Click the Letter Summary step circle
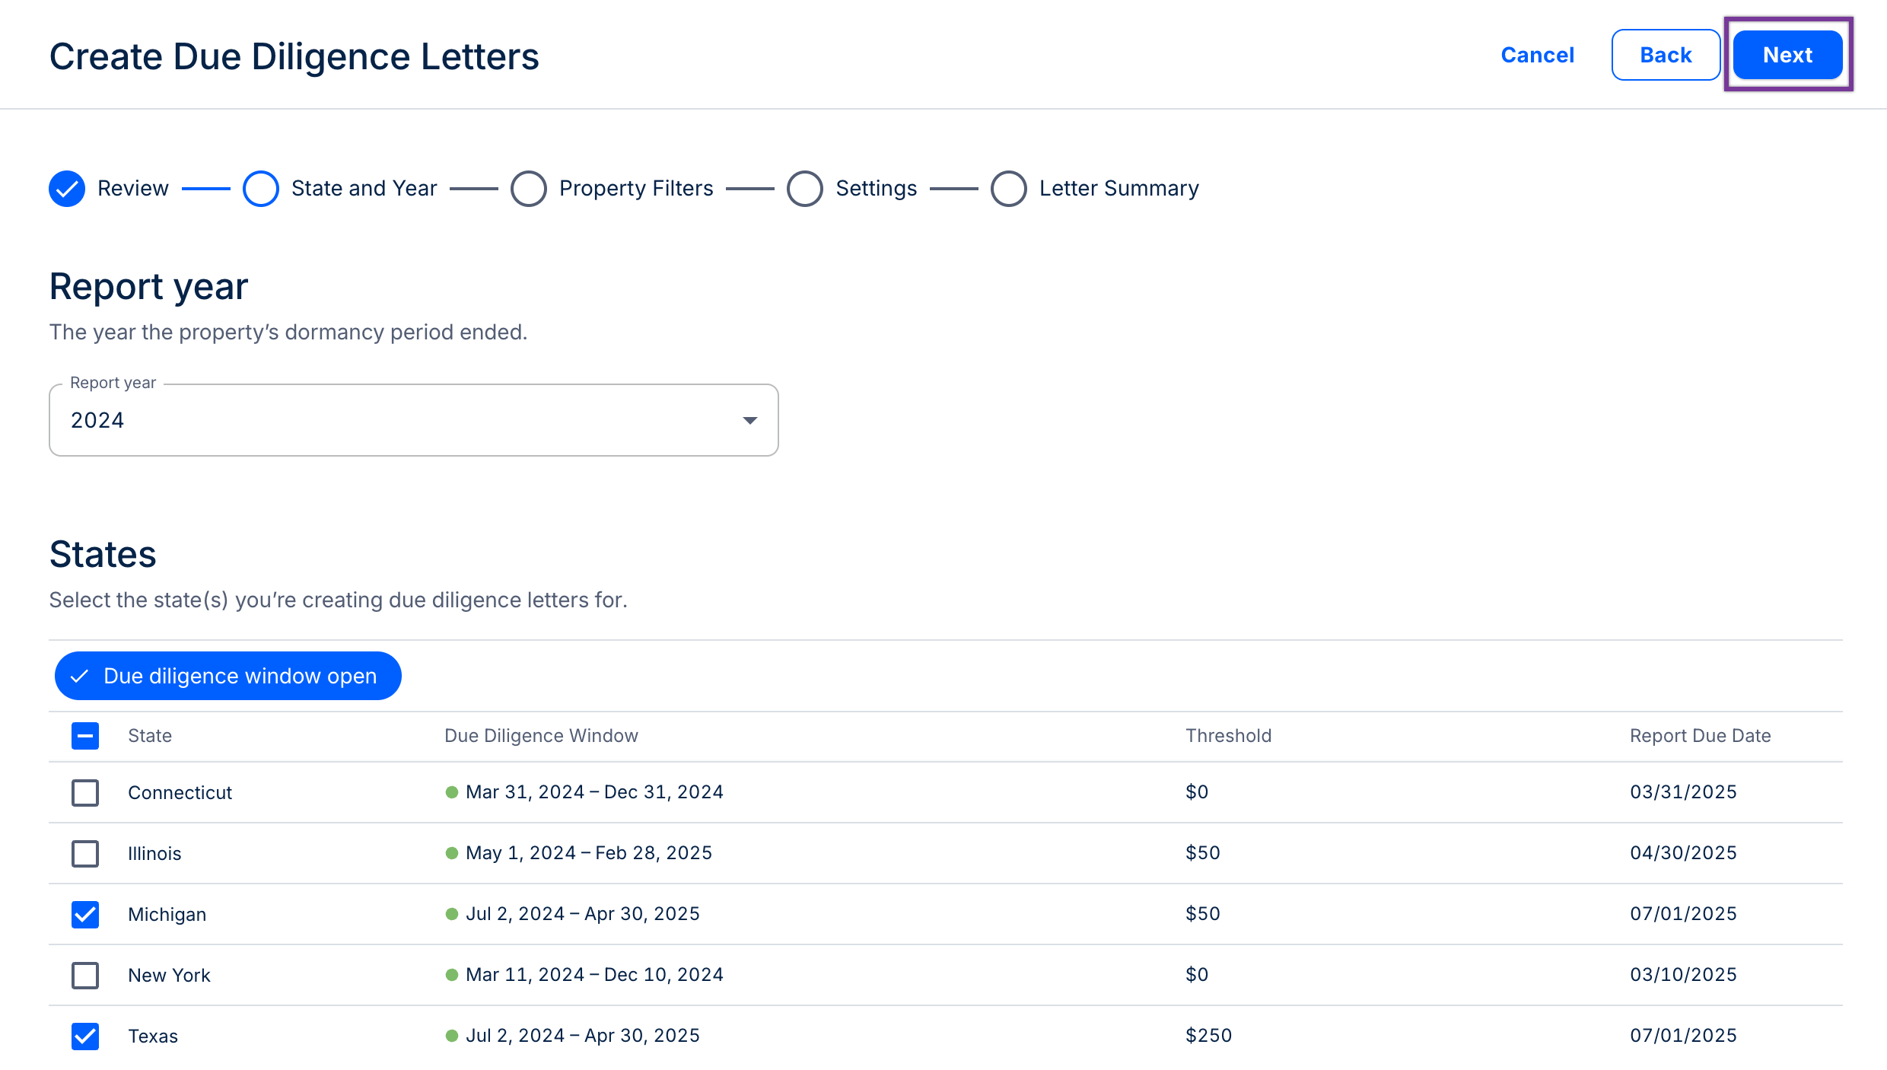1887x1070 pixels. pos(1008,189)
